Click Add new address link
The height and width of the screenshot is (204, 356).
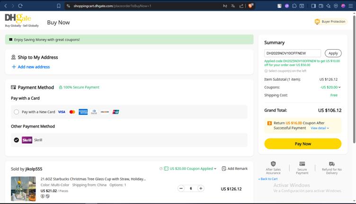pyautogui.click(x=31, y=67)
